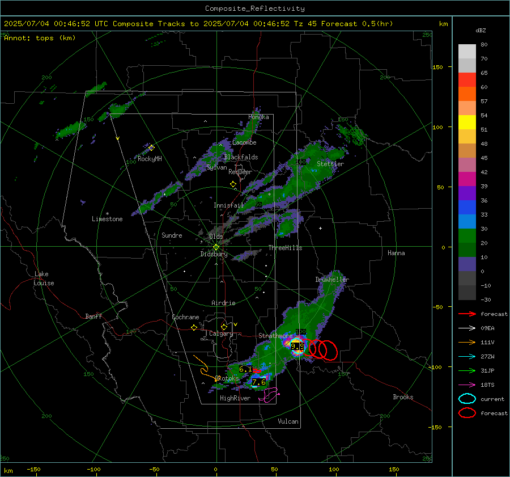Image resolution: width=510 pixels, height=477 pixels.
Task: Pick the orange swatch between 60 and 57 dBZ
Action: pos(467,94)
